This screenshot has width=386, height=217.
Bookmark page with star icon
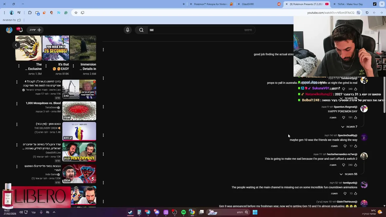(76, 13)
